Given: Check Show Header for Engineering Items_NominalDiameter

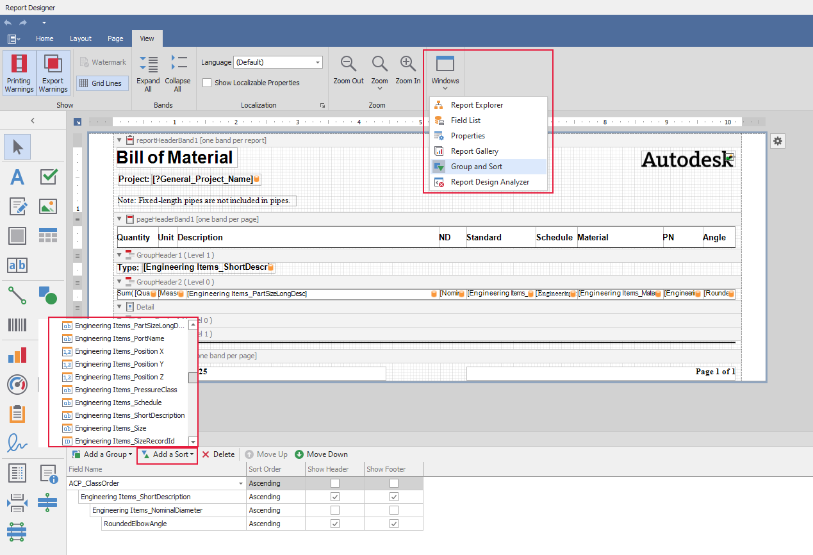Looking at the screenshot, I should (x=335, y=510).
